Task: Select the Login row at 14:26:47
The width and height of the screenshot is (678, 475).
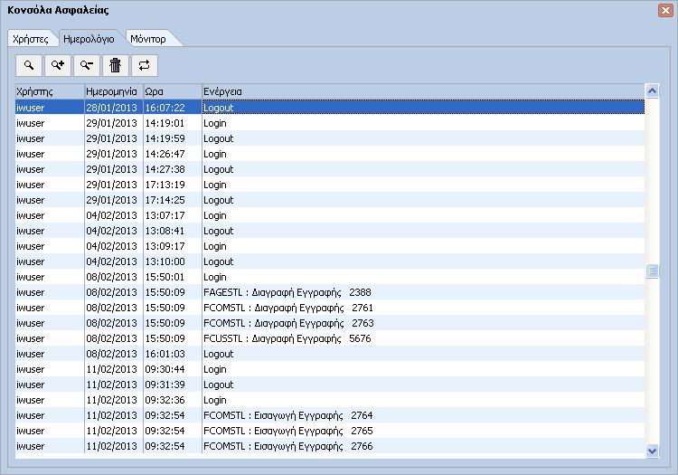Action: click(330, 154)
